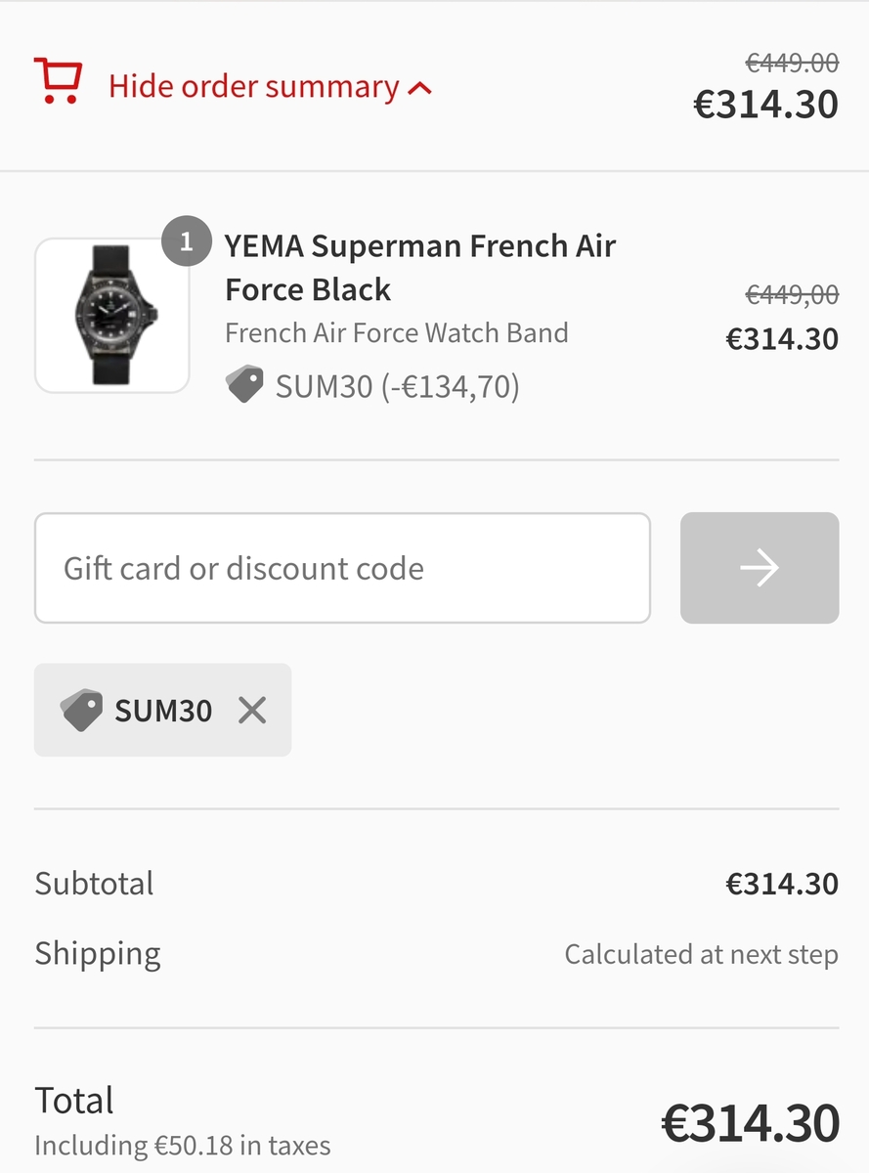The height and width of the screenshot is (1173, 869).
Task: Click the "French Air Force Watch Band" variant text
Action: coord(396,333)
